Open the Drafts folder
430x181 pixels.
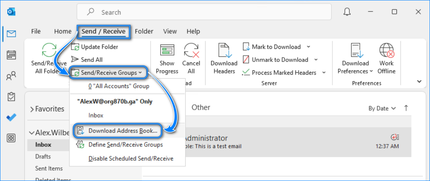(43, 157)
